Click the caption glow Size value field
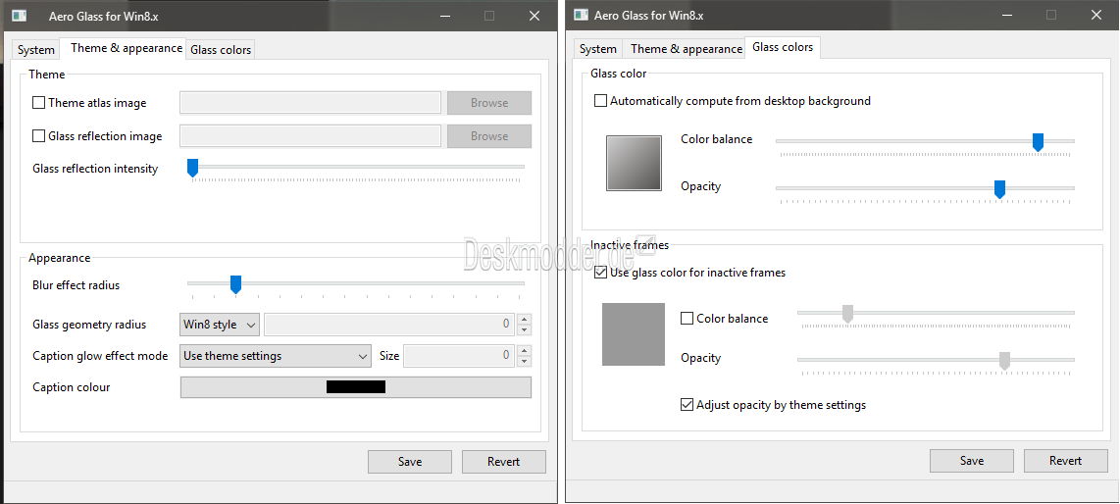This screenshot has height=504, width=1120. tap(460, 356)
